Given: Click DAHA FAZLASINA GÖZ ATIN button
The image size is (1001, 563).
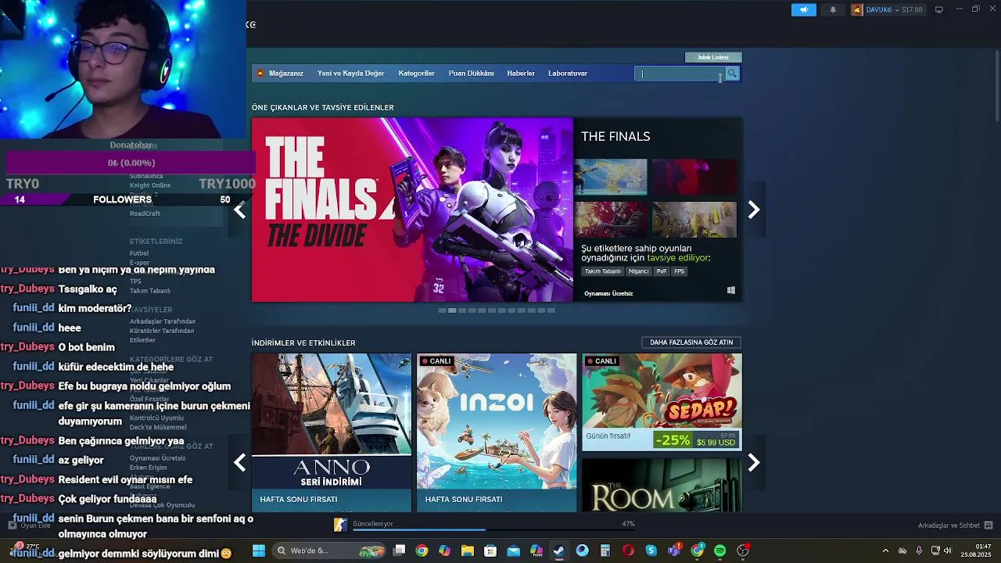Looking at the screenshot, I should pos(691,342).
